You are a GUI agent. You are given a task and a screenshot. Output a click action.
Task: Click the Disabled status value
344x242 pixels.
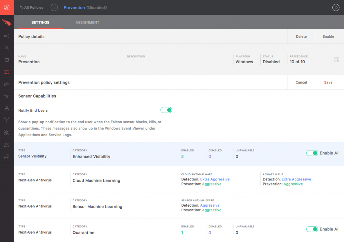click(x=271, y=62)
